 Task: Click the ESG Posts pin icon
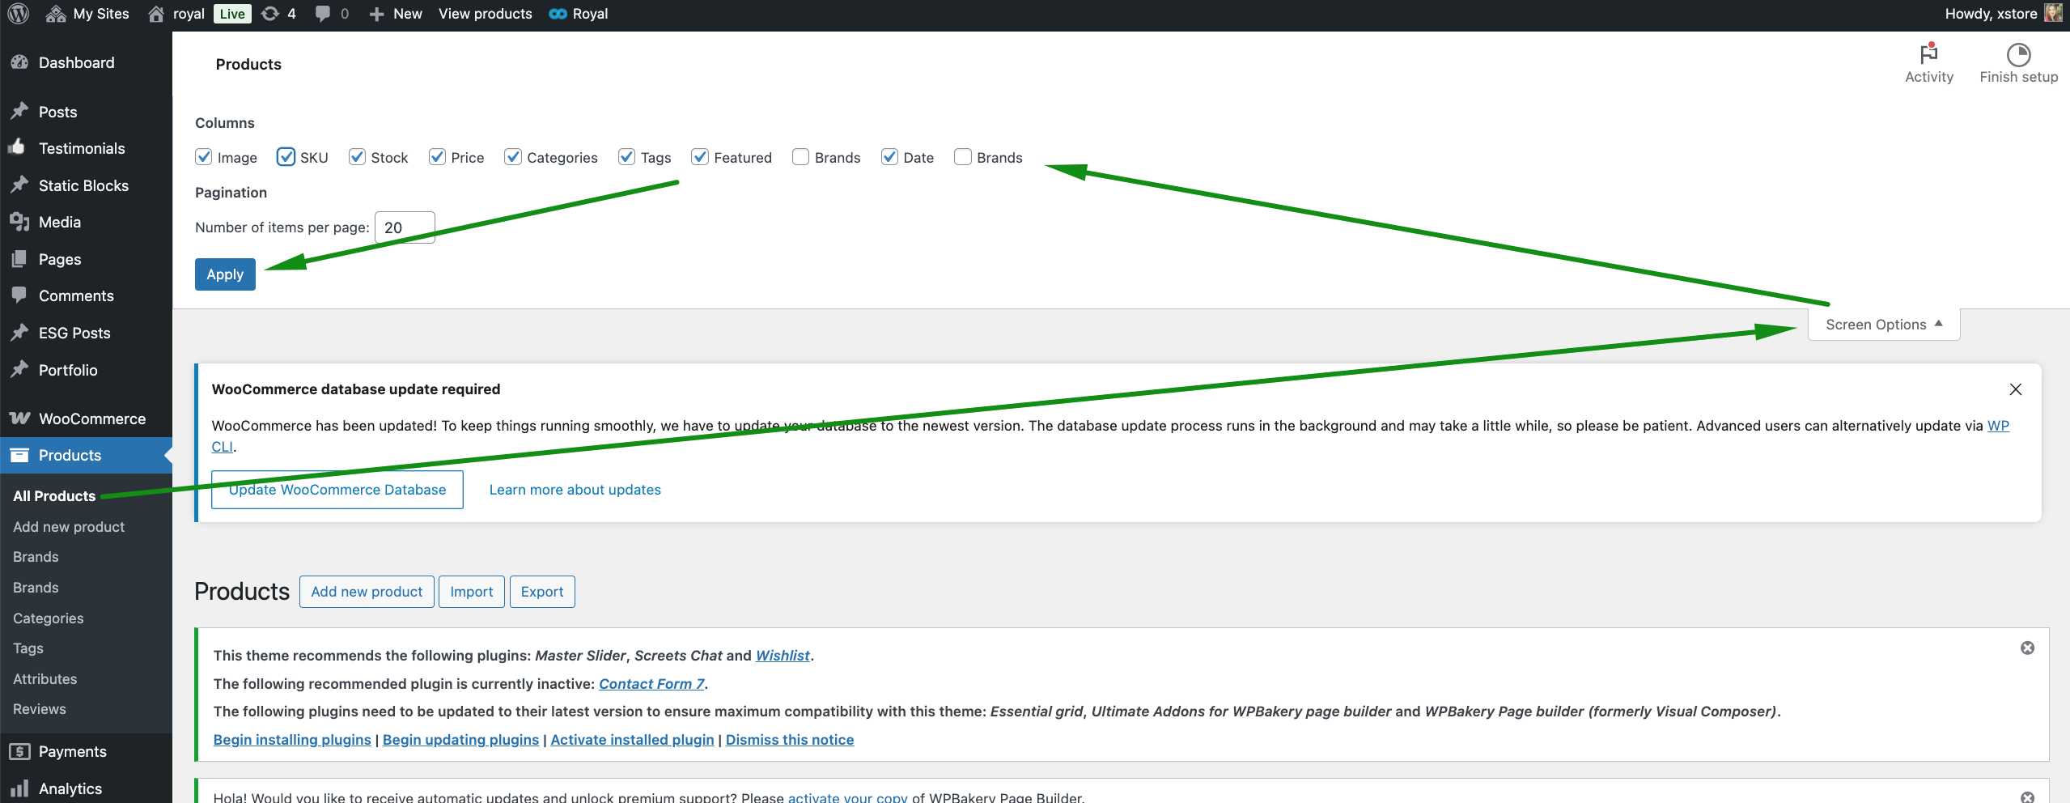coord(19,332)
